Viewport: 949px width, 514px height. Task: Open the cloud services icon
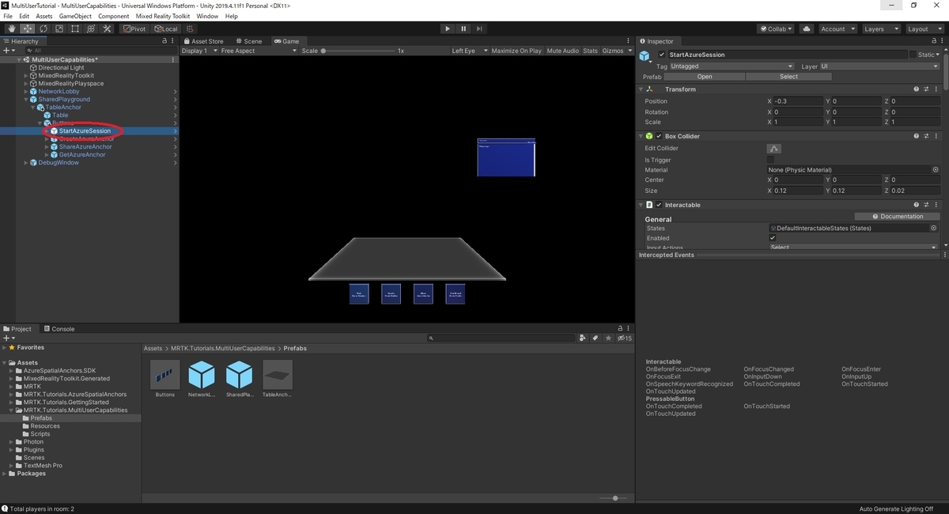click(x=807, y=28)
